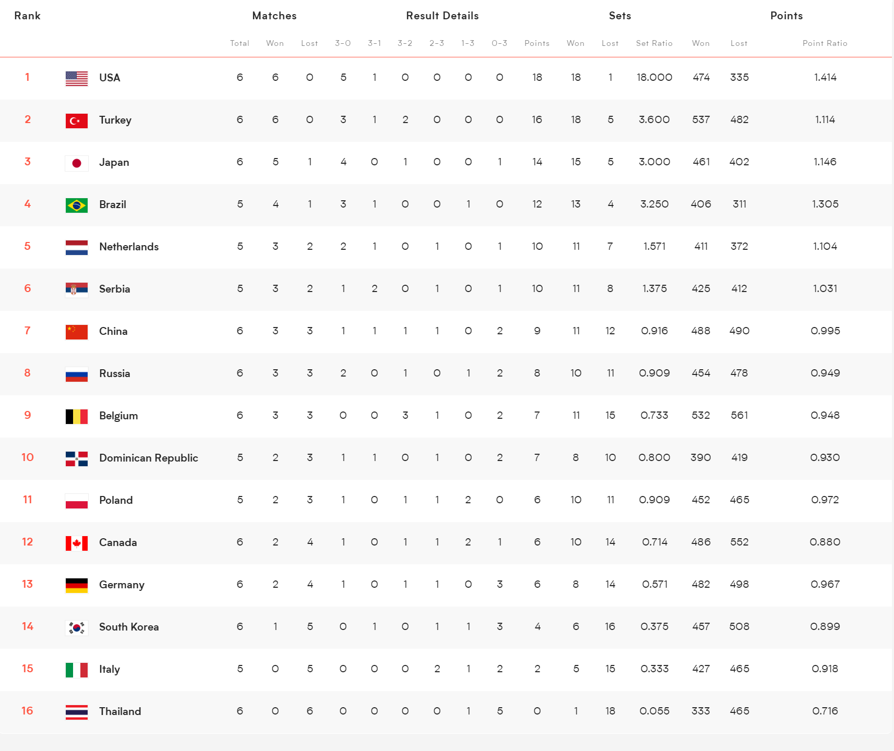The width and height of the screenshot is (894, 751).
Task: Click Russia's team name
Action: point(115,373)
